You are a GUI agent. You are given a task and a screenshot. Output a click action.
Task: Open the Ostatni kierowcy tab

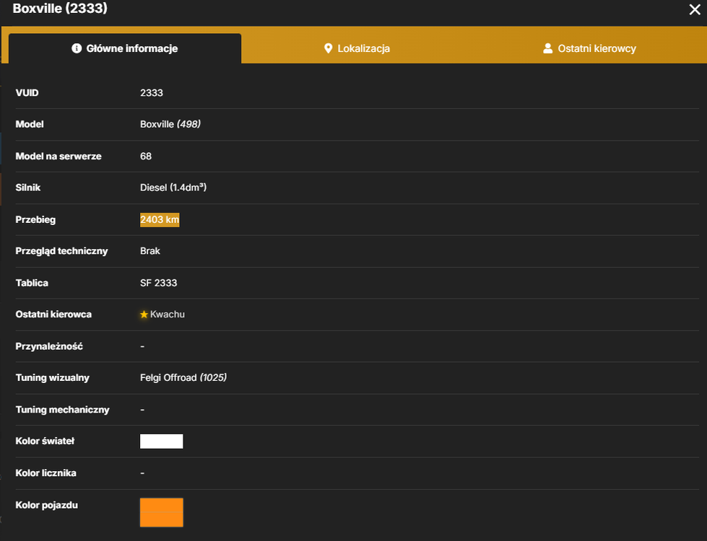point(589,48)
